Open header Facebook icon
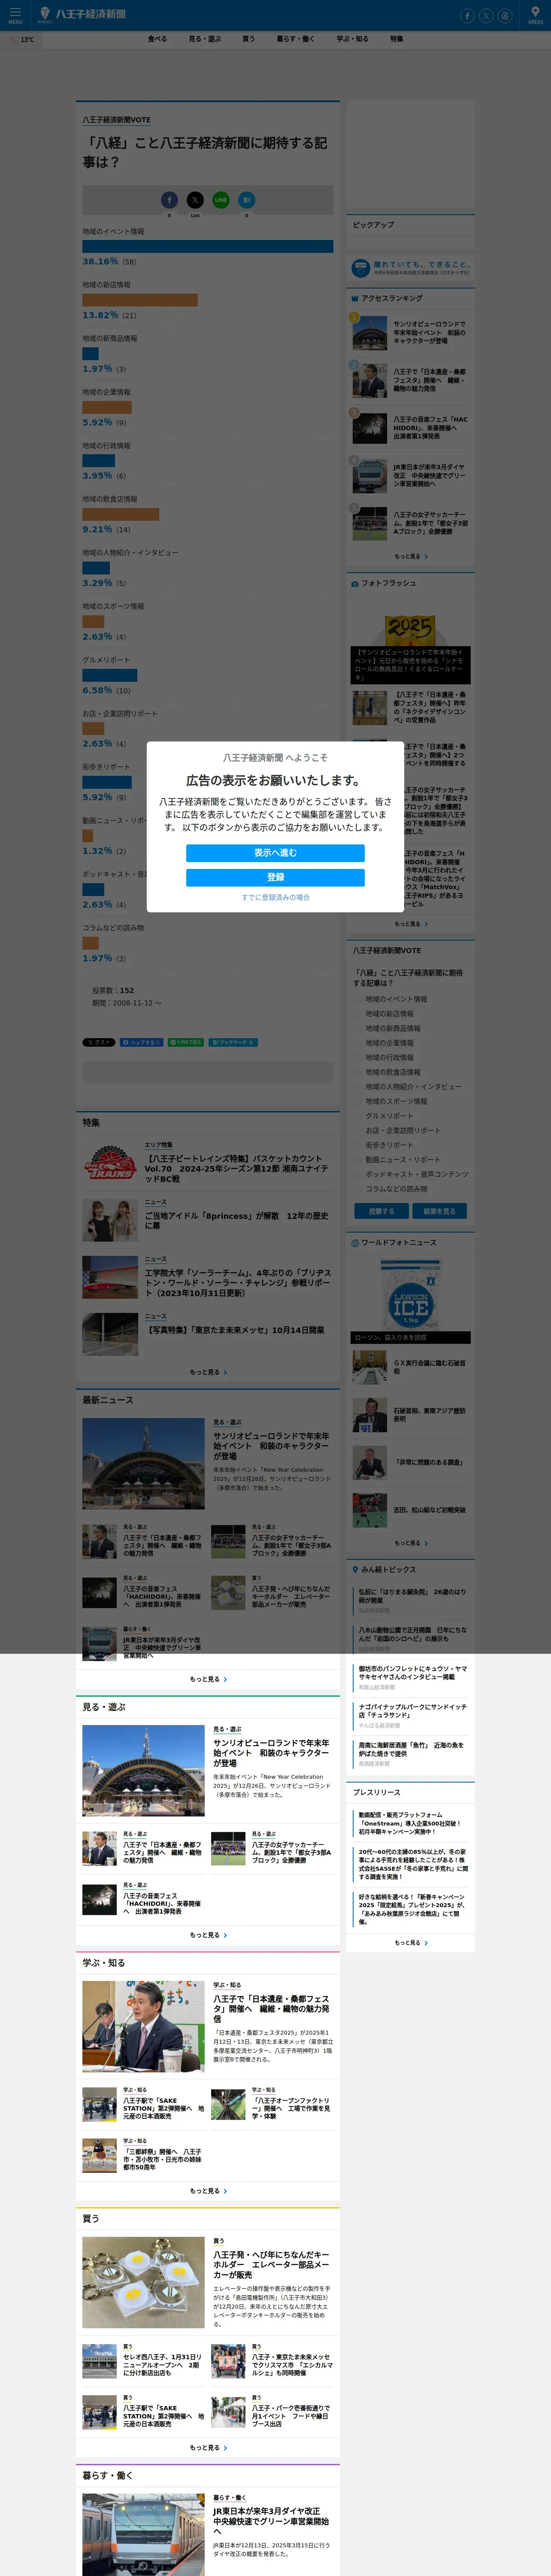This screenshot has width=551, height=2576. tap(467, 15)
